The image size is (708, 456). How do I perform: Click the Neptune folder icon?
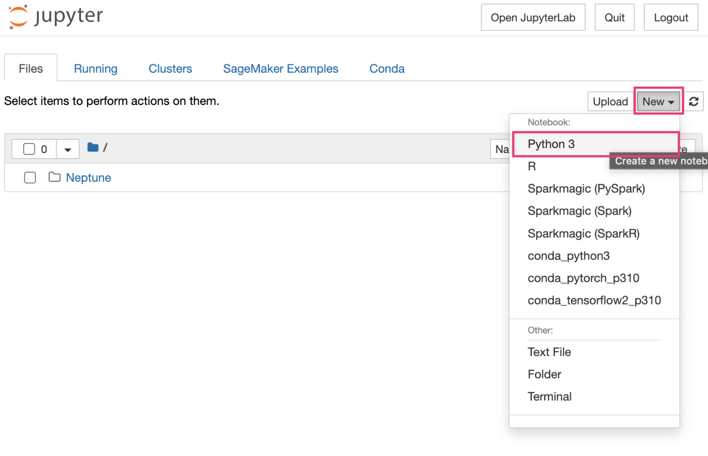55,177
